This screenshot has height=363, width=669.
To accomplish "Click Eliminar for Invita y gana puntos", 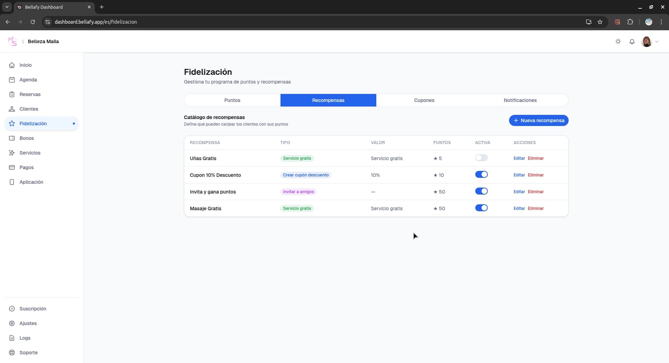I will coord(536,192).
